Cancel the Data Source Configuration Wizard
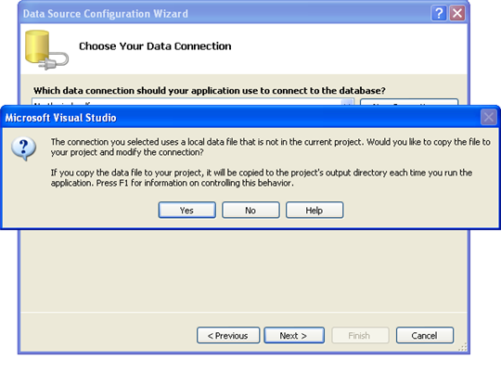 [x=425, y=335]
